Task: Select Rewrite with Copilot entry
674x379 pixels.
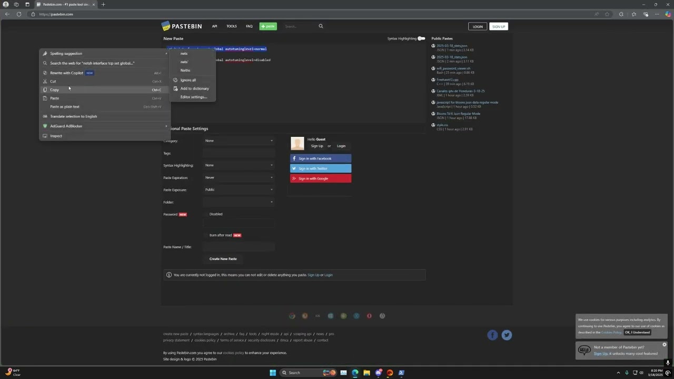Action: coord(105,73)
